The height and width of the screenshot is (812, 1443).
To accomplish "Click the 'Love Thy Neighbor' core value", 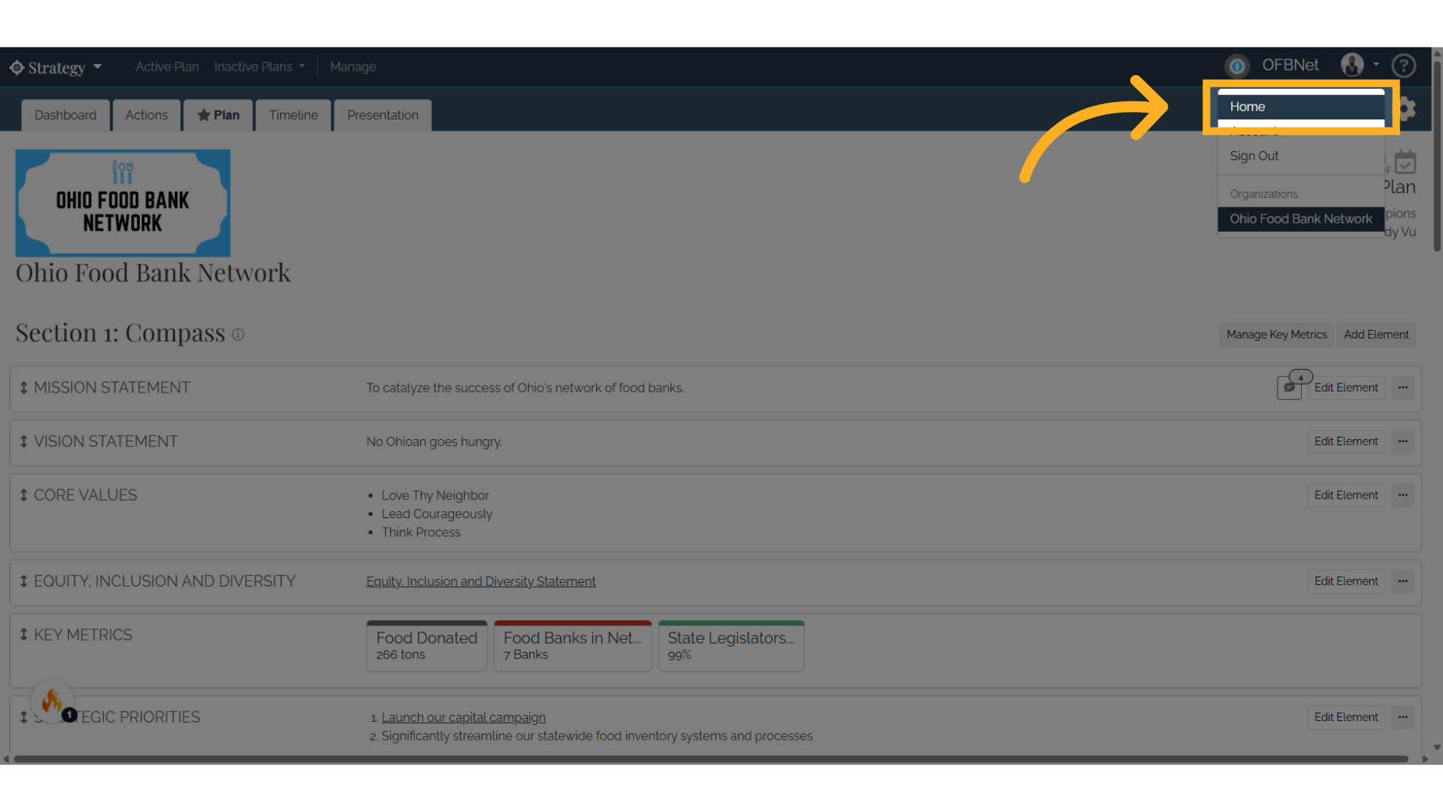I will (435, 495).
